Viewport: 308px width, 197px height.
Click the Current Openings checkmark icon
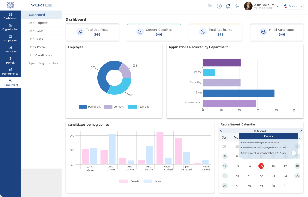coord(140,31)
